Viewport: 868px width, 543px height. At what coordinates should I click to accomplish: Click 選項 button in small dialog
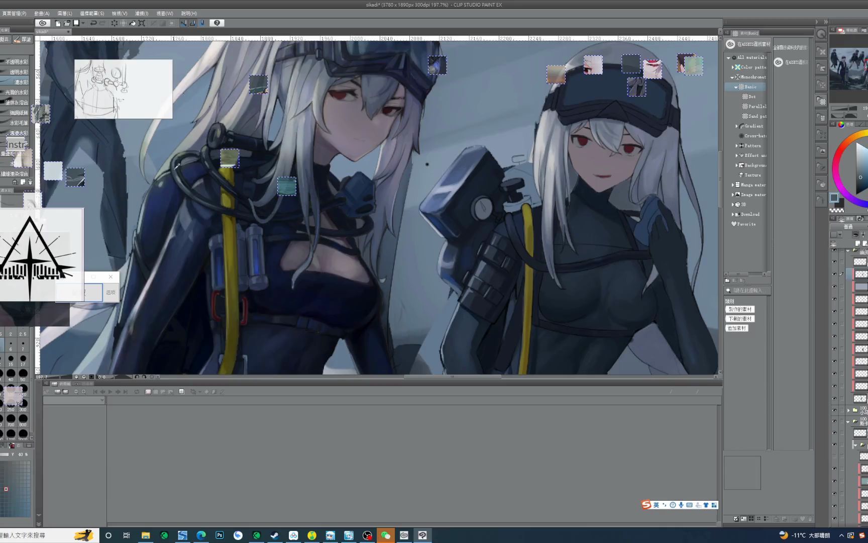[x=111, y=292]
